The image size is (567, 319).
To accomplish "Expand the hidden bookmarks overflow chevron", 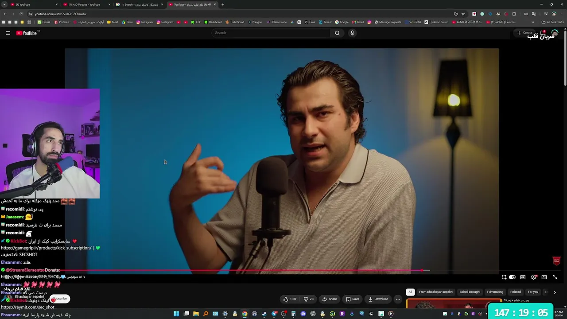I will pos(533,22).
